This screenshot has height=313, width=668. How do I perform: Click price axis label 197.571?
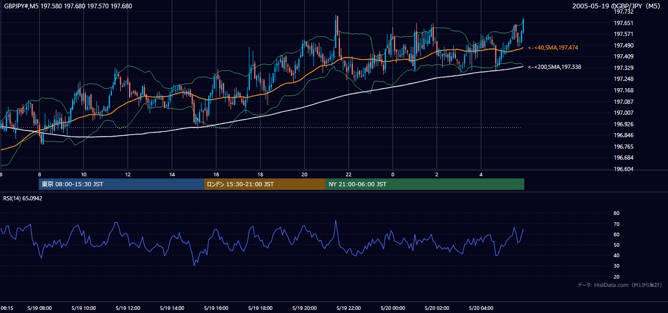click(x=624, y=34)
